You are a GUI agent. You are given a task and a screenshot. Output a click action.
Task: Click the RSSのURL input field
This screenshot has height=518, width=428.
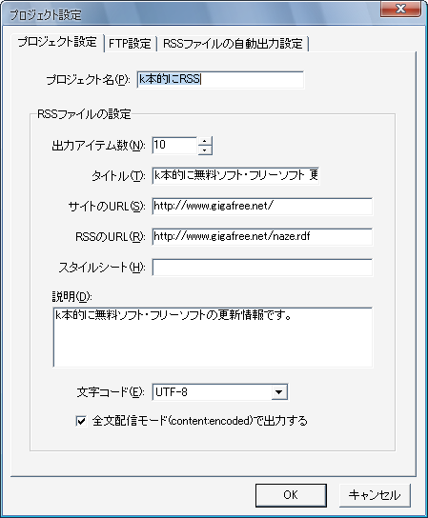[x=262, y=236]
